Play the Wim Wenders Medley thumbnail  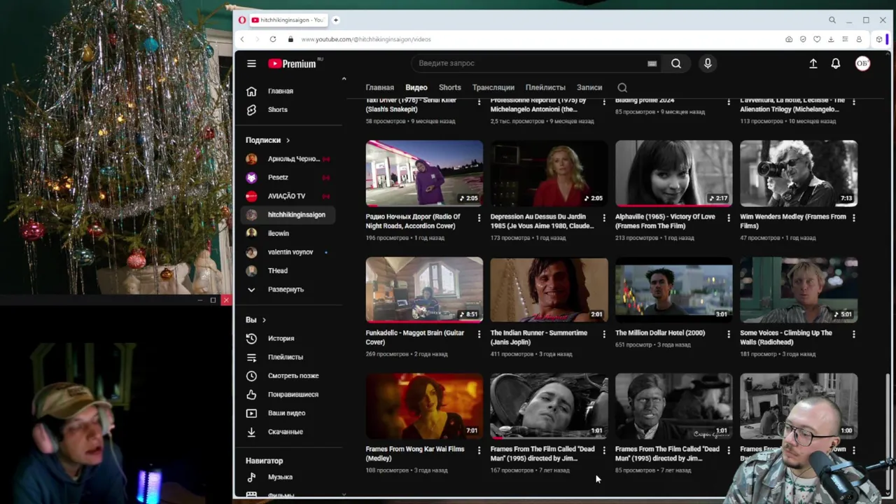click(x=799, y=173)
